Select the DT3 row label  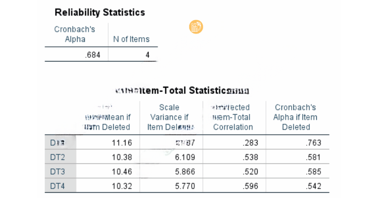pos(57,172)
